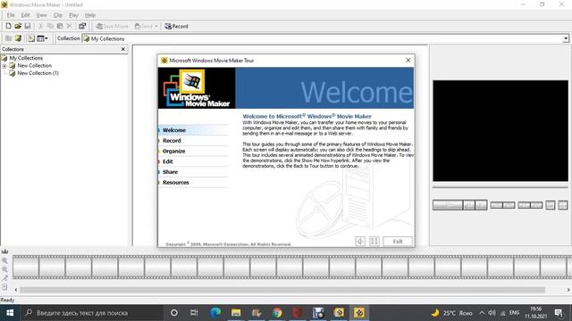Click the Record toolbar button
The image size is (572, 321).
coord(176,26)
